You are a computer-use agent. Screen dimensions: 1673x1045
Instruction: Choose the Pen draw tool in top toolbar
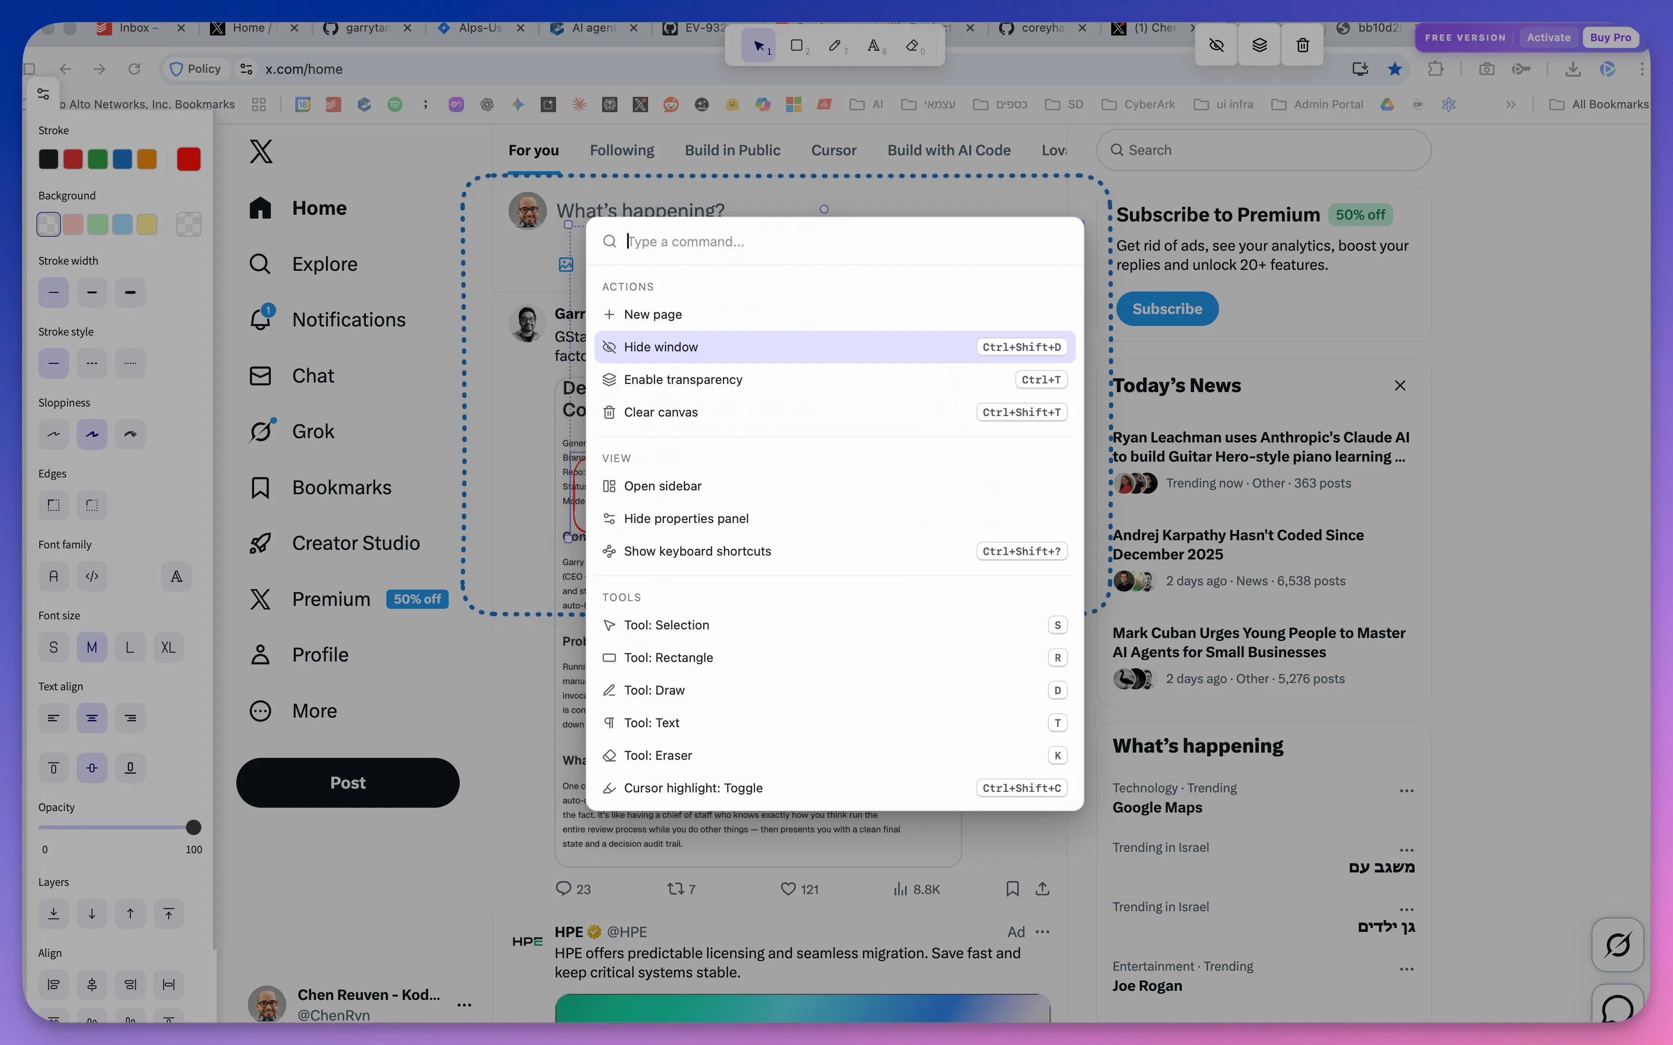click(835, 46)
